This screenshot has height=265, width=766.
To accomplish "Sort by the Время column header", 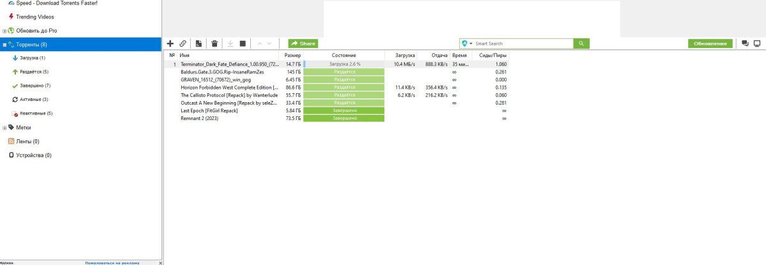I will point(460,56).
